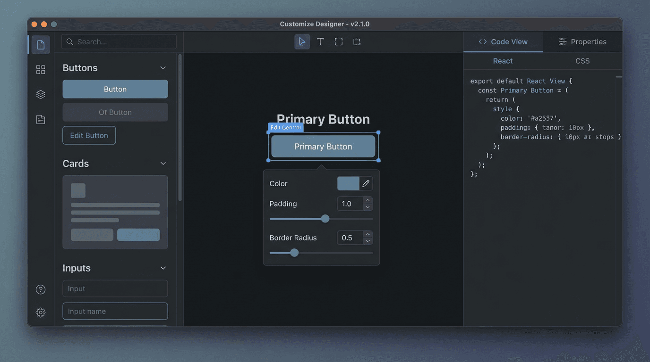Image resolution: width=650 pixels, height=362 pixels.
Task: Collapse the Inputs section
Action: point(163,268)
